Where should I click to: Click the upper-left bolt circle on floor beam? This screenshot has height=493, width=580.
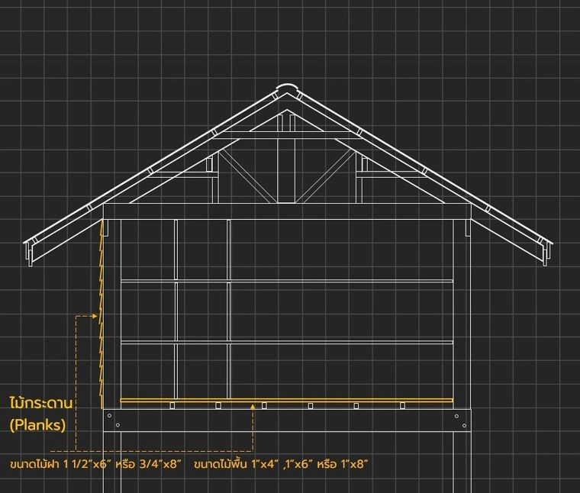click(x=109, y=416)
